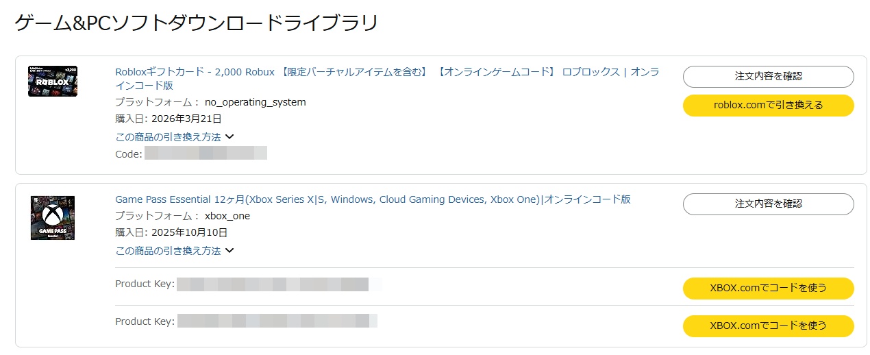The width and height of the screenshot is (870, 355).
Task: Click 注文内容を確認 for Game Pass Essential
Action: click(x=768, y=204)
